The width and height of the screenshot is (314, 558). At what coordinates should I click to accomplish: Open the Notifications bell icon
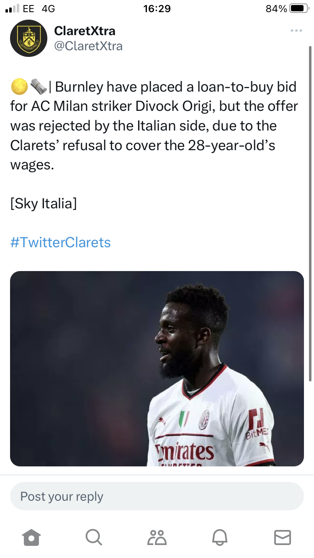tap(220, 537)
